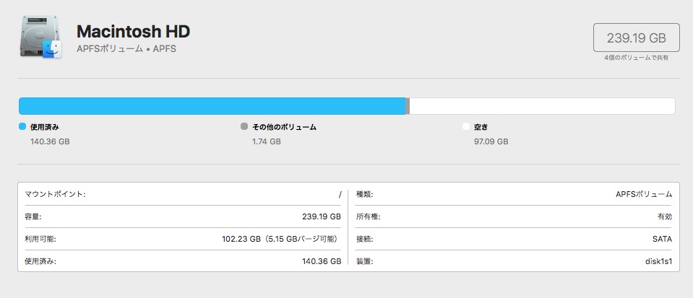The image size is (693, 298).
Task: Click the 239.19 GB capacity box
Action: [x=636, y=38]
